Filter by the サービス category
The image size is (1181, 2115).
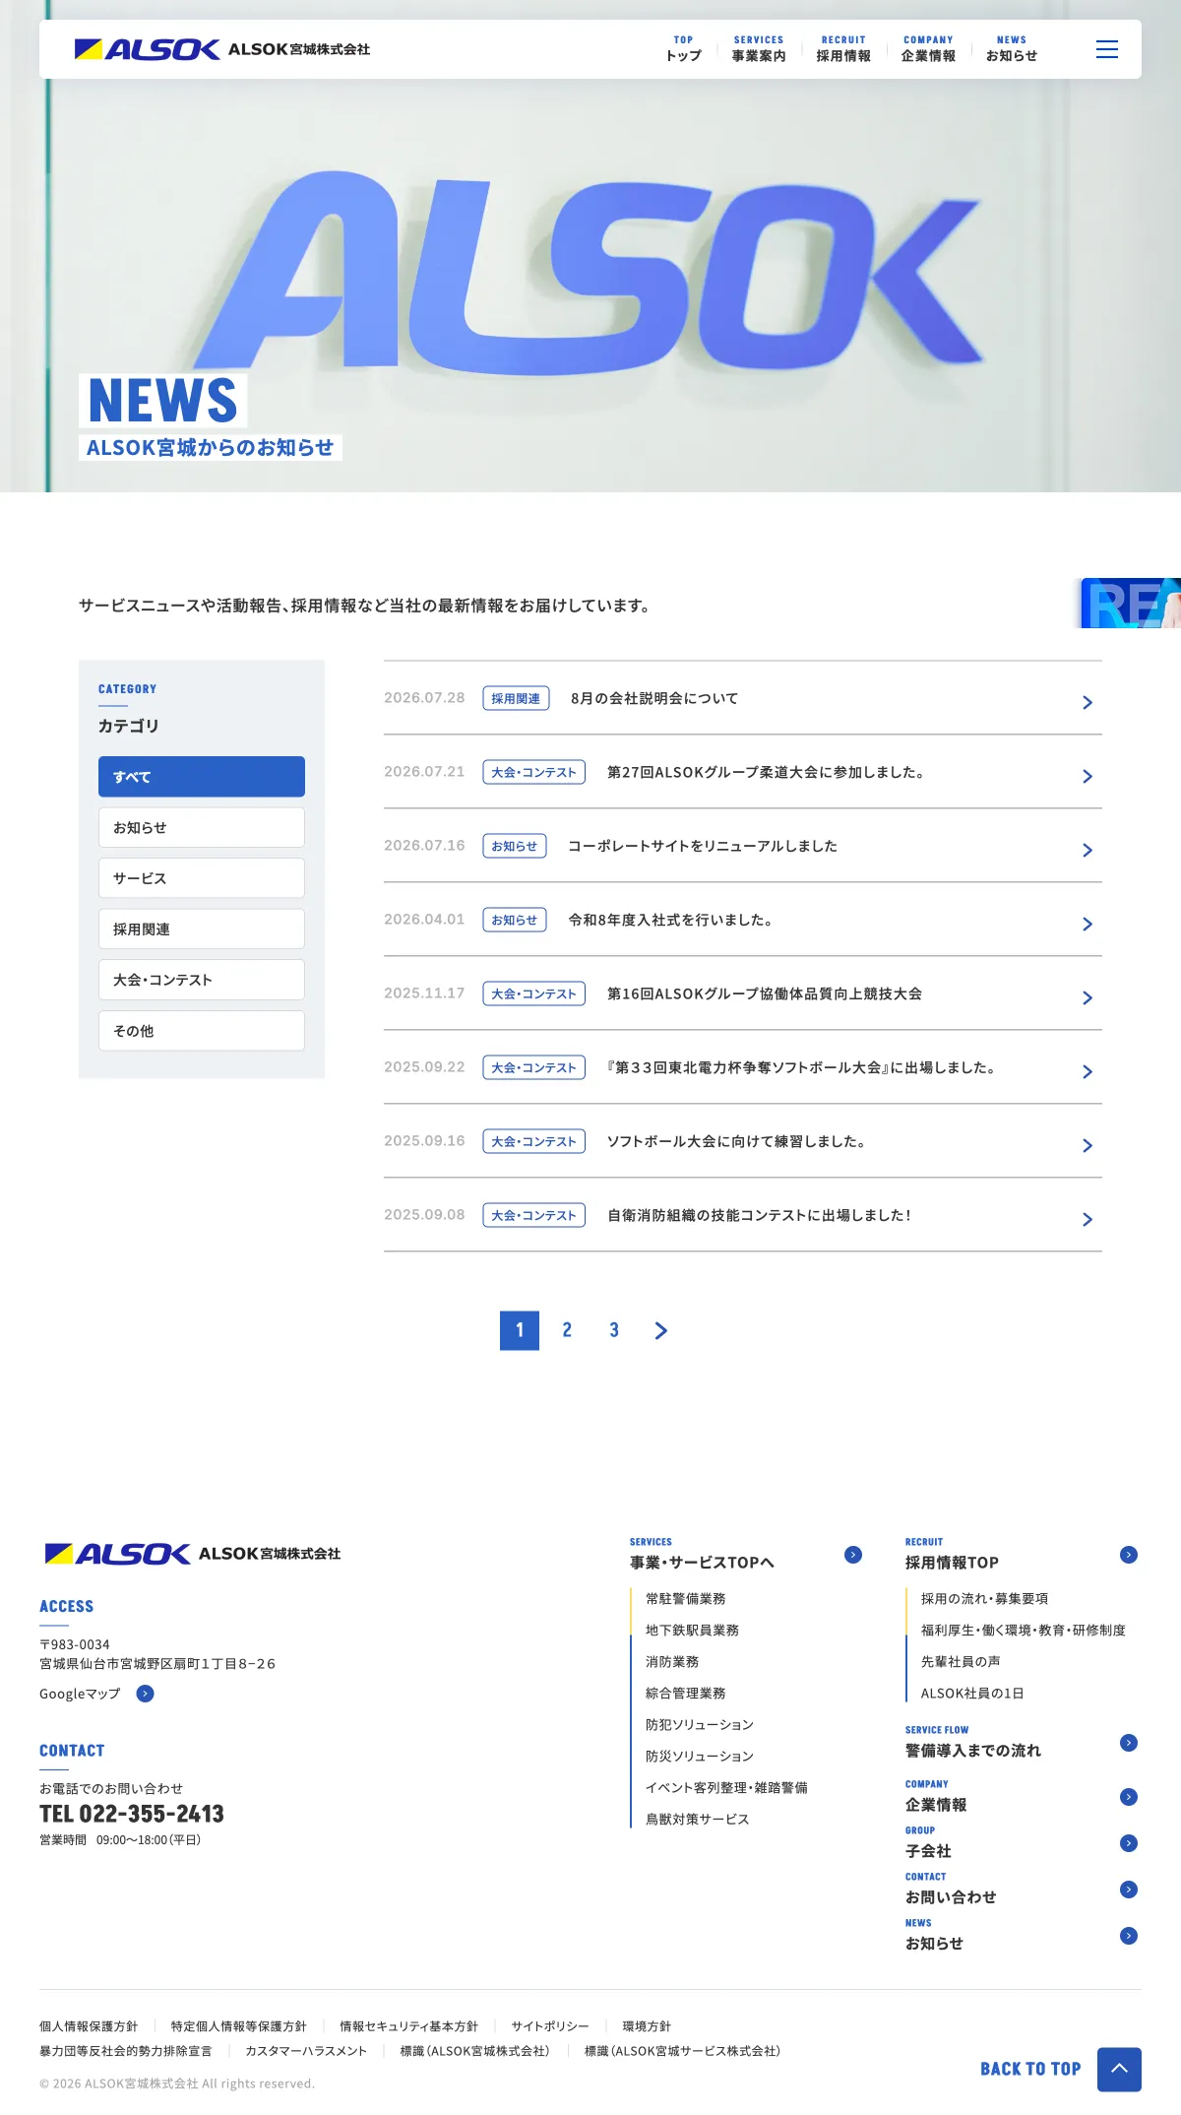coord(202,878)
